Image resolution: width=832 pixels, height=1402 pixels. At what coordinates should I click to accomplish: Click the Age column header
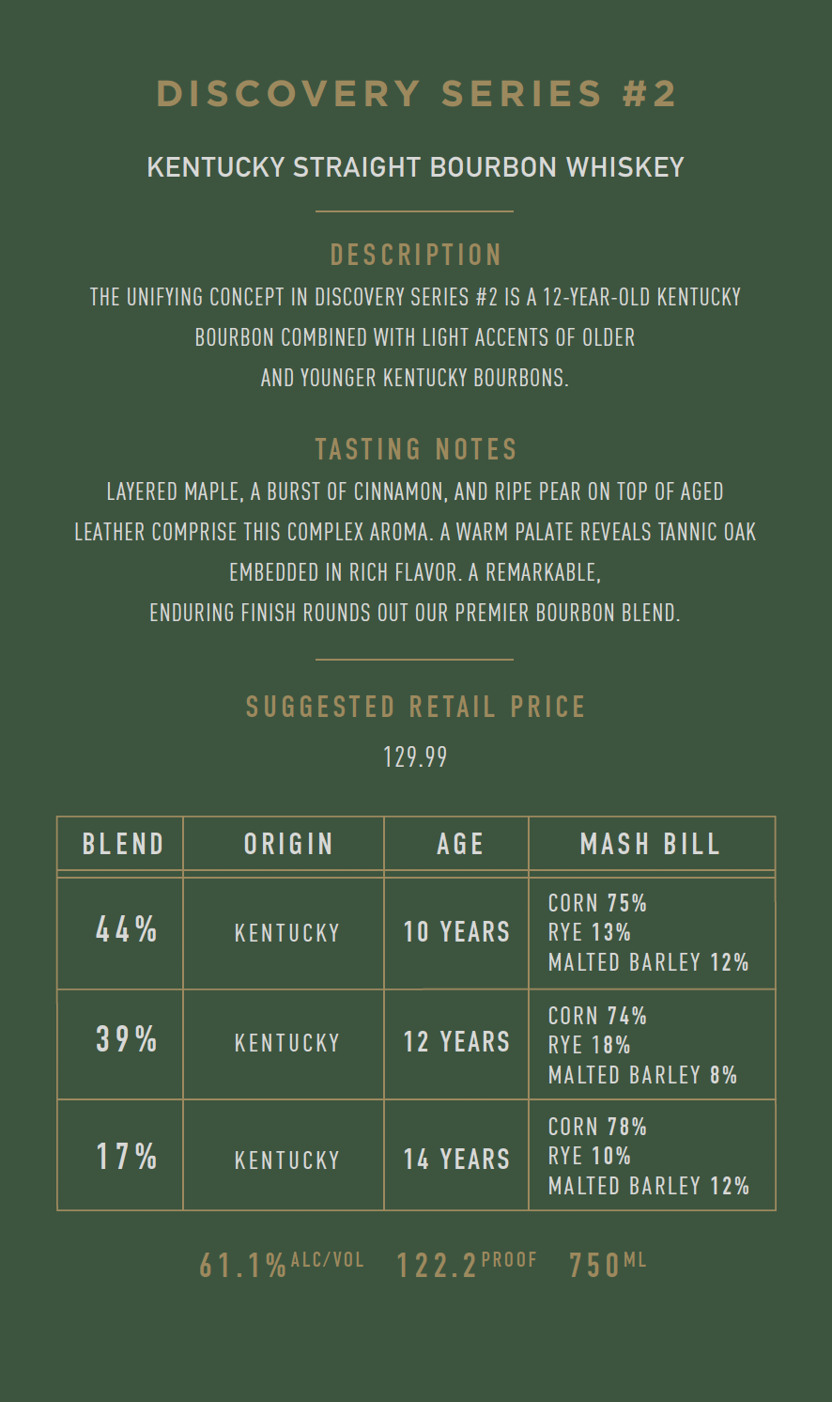(460, 844)
